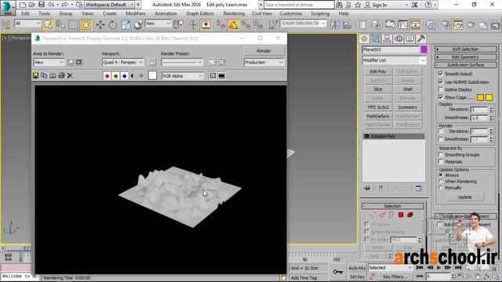Open Render Preset dropdown
Viewport: 502px width, 282px height.
(182, 63)
